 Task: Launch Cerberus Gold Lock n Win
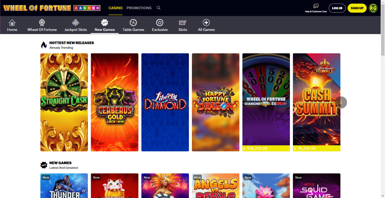[x=115, y=102]
